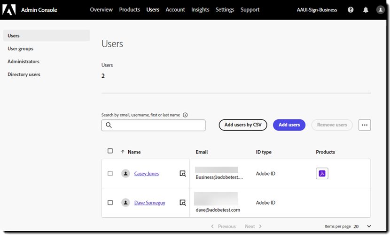
Task: Open the AAUI-Sign-Business organization switcher
Action: [x=317, y=10]
